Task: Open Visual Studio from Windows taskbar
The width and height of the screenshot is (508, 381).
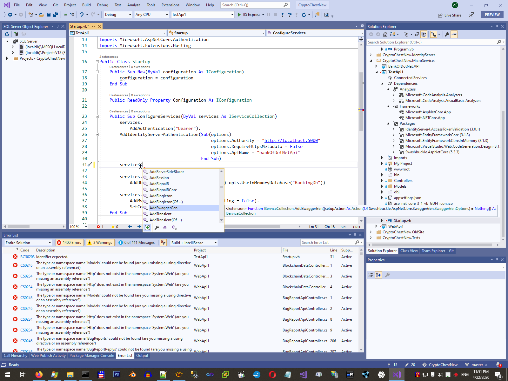Action: tap(397, 375)
